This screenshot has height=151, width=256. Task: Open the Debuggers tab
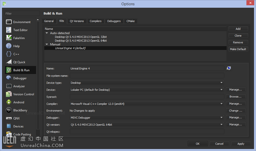[114, 21]
